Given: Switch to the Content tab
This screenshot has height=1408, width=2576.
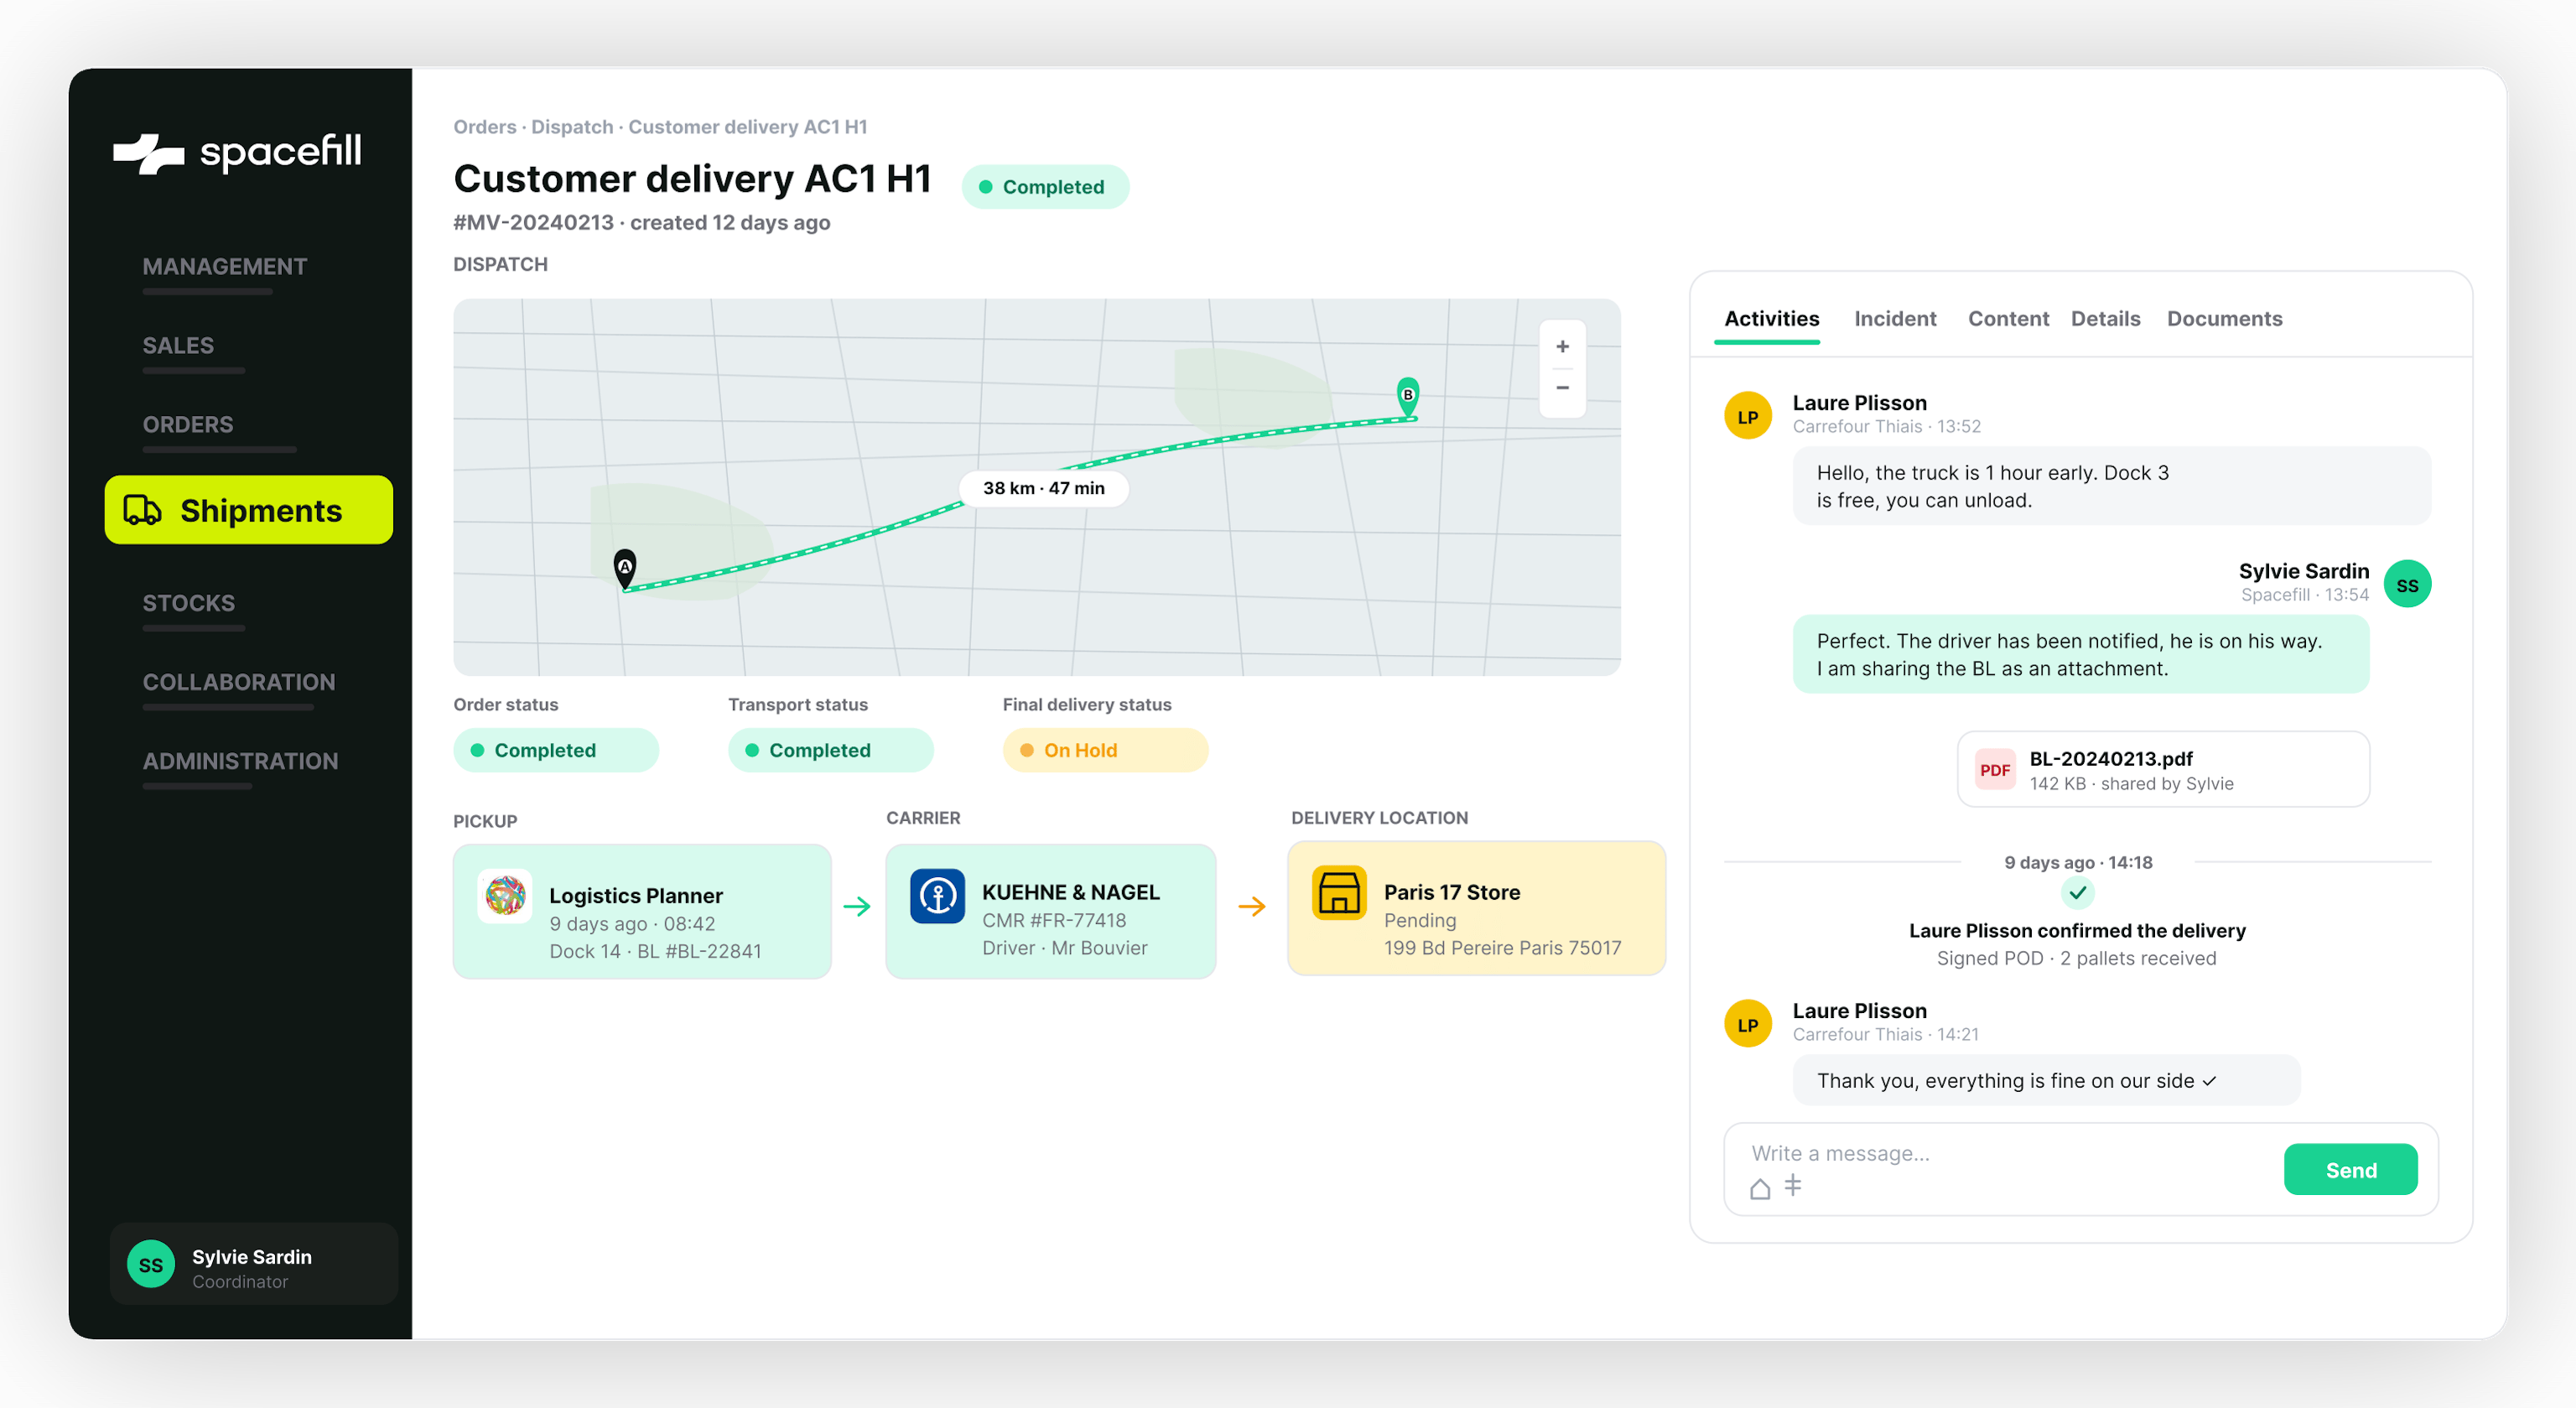Looking at the screenshot, I should [2008, 318].
